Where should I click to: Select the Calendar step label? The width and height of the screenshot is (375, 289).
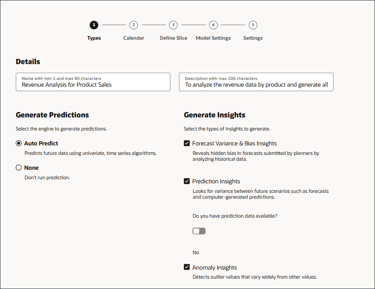click(x=133, y=38)
